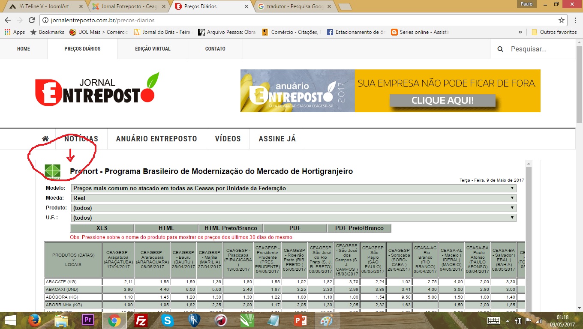583x329 pixels.
Task: Export the table using the XLS button
Action: 102,228
